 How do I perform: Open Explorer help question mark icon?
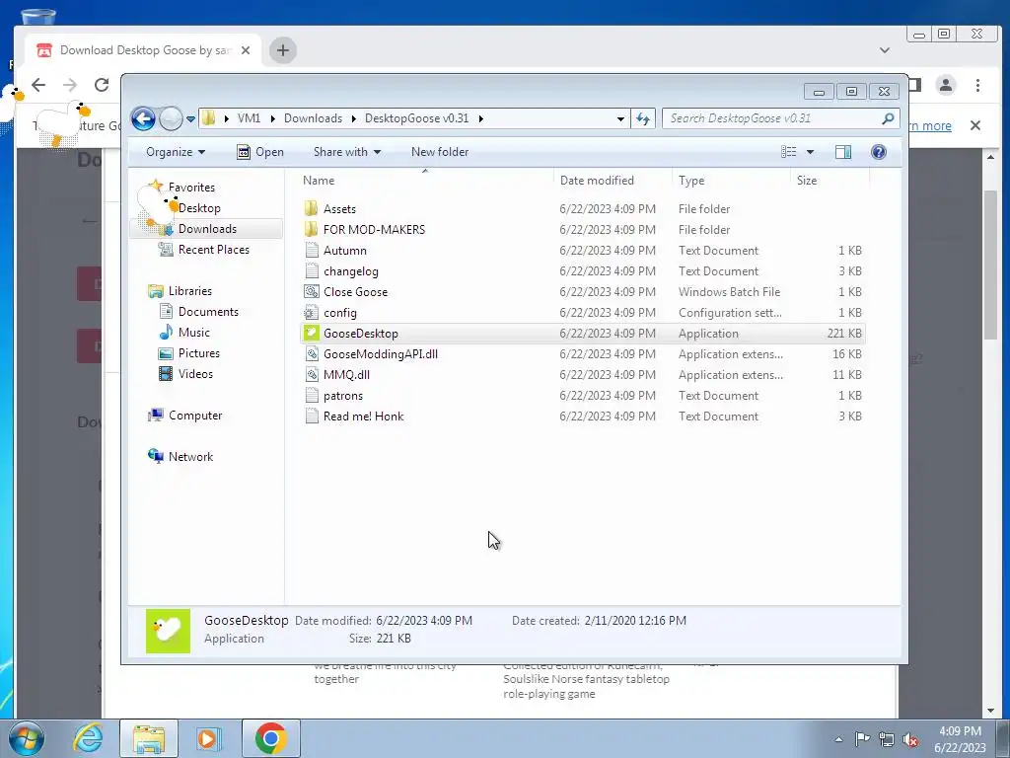click(879, 151)
